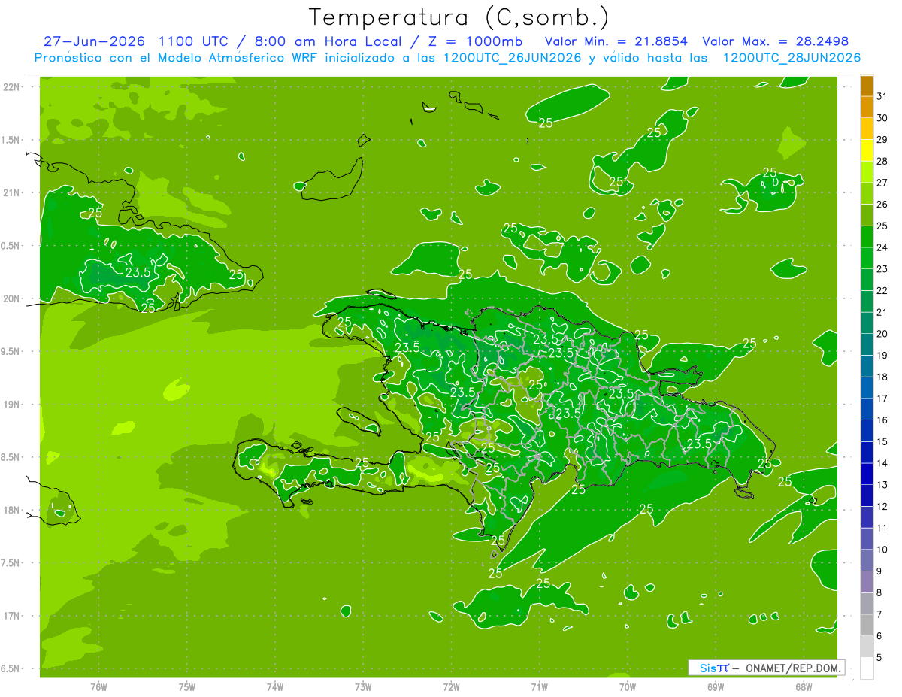Click the '28' label on the color bar
Screen dimensions: 902x697
coord(882,161)
